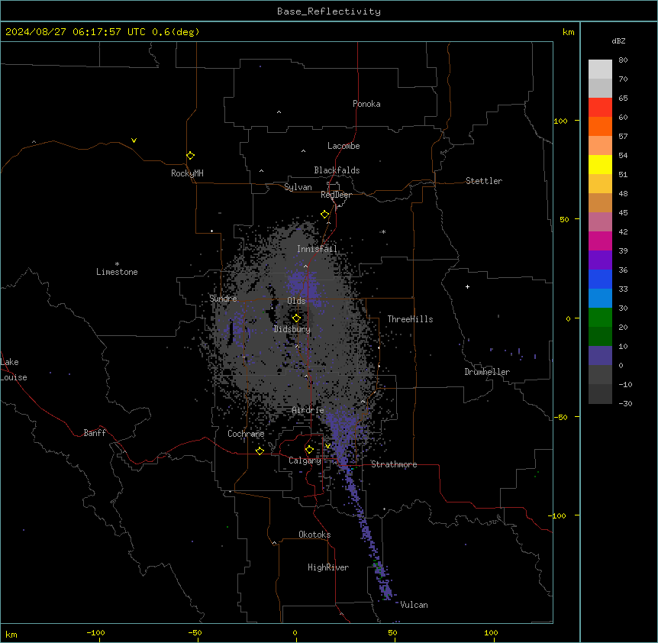Click the Ponoka city label

[x=366, y=104]
